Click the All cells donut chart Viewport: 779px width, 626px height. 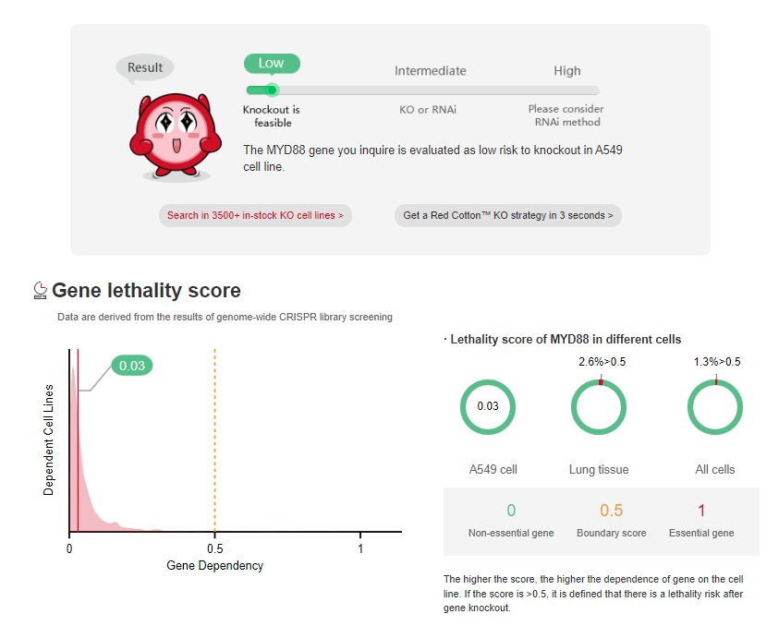click(715, 406)
